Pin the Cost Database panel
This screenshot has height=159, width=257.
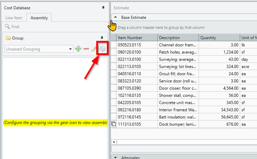pyautogui.click(x=103, y=8)
